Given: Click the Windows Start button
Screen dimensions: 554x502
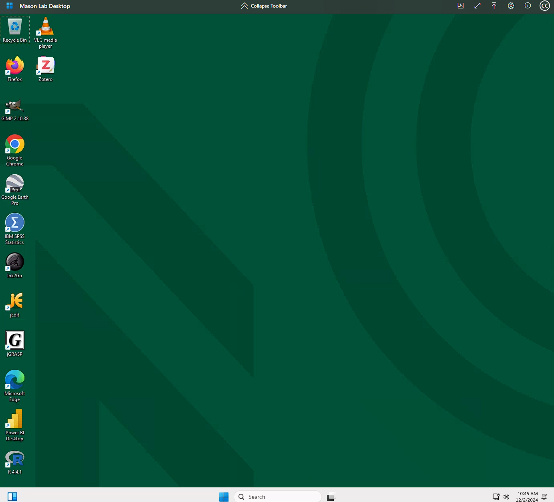Looking at the screenshot, I should 224,497.
